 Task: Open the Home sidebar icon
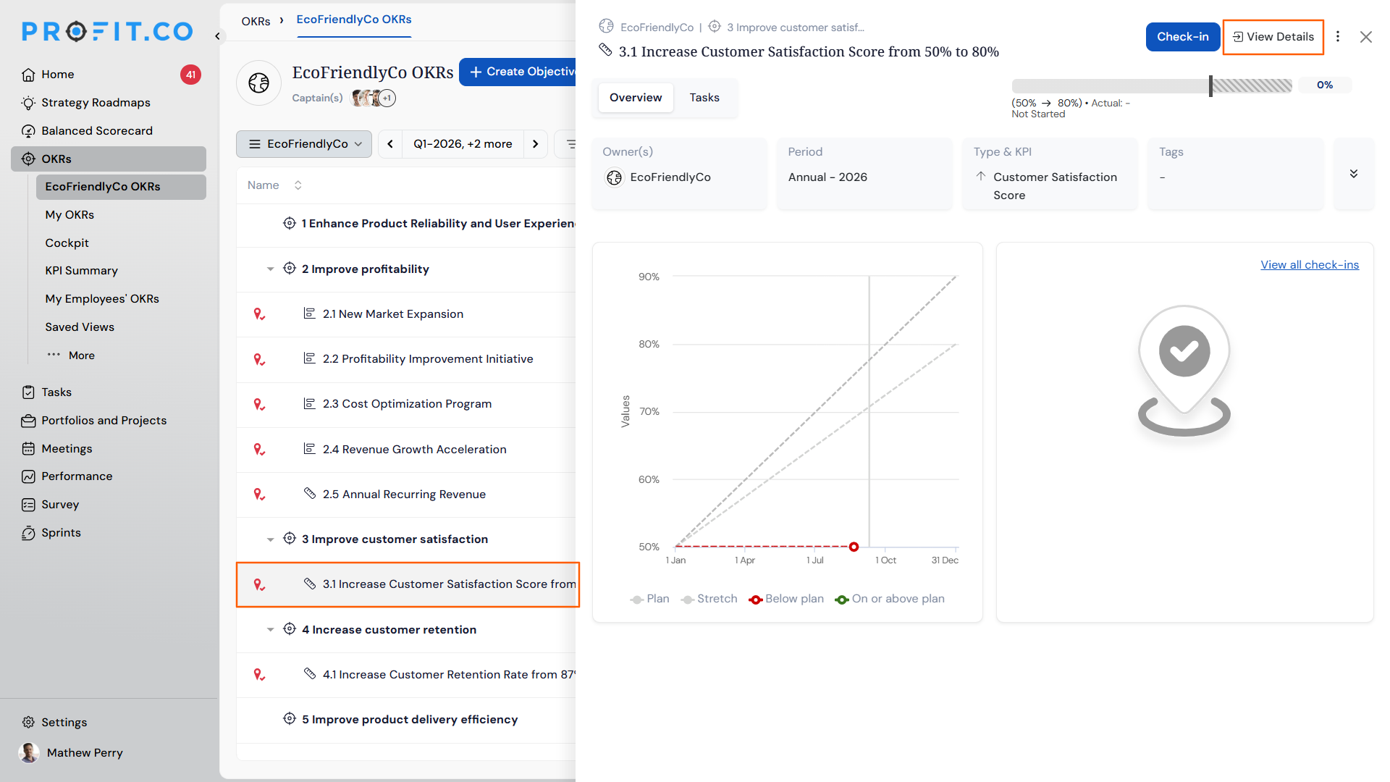click(28, 75)
